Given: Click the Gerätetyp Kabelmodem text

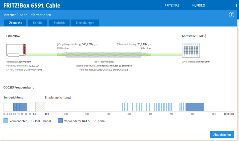Looking at the screenshot, I should [x=19, y=61].
